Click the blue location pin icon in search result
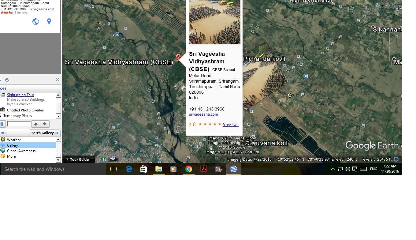 point(49,21)
